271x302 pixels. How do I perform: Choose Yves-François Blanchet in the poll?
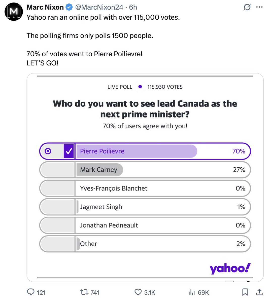point(145,188)
